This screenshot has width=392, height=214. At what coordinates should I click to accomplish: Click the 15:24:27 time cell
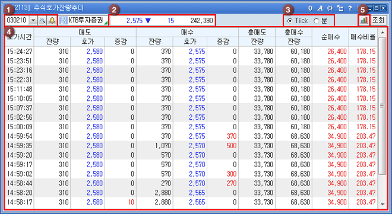point(20,52)
